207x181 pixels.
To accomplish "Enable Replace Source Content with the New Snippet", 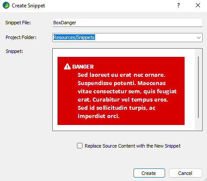I will [x=80, y=146].
